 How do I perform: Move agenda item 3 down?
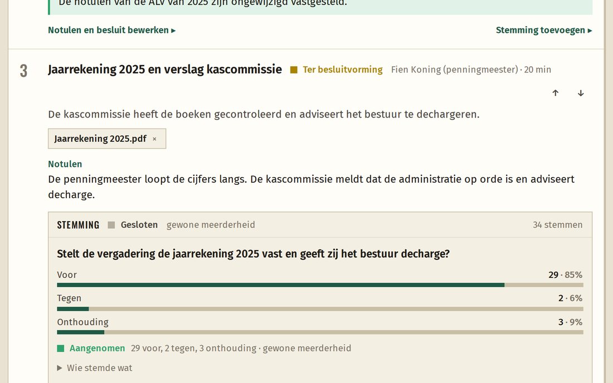coord(581,93)
